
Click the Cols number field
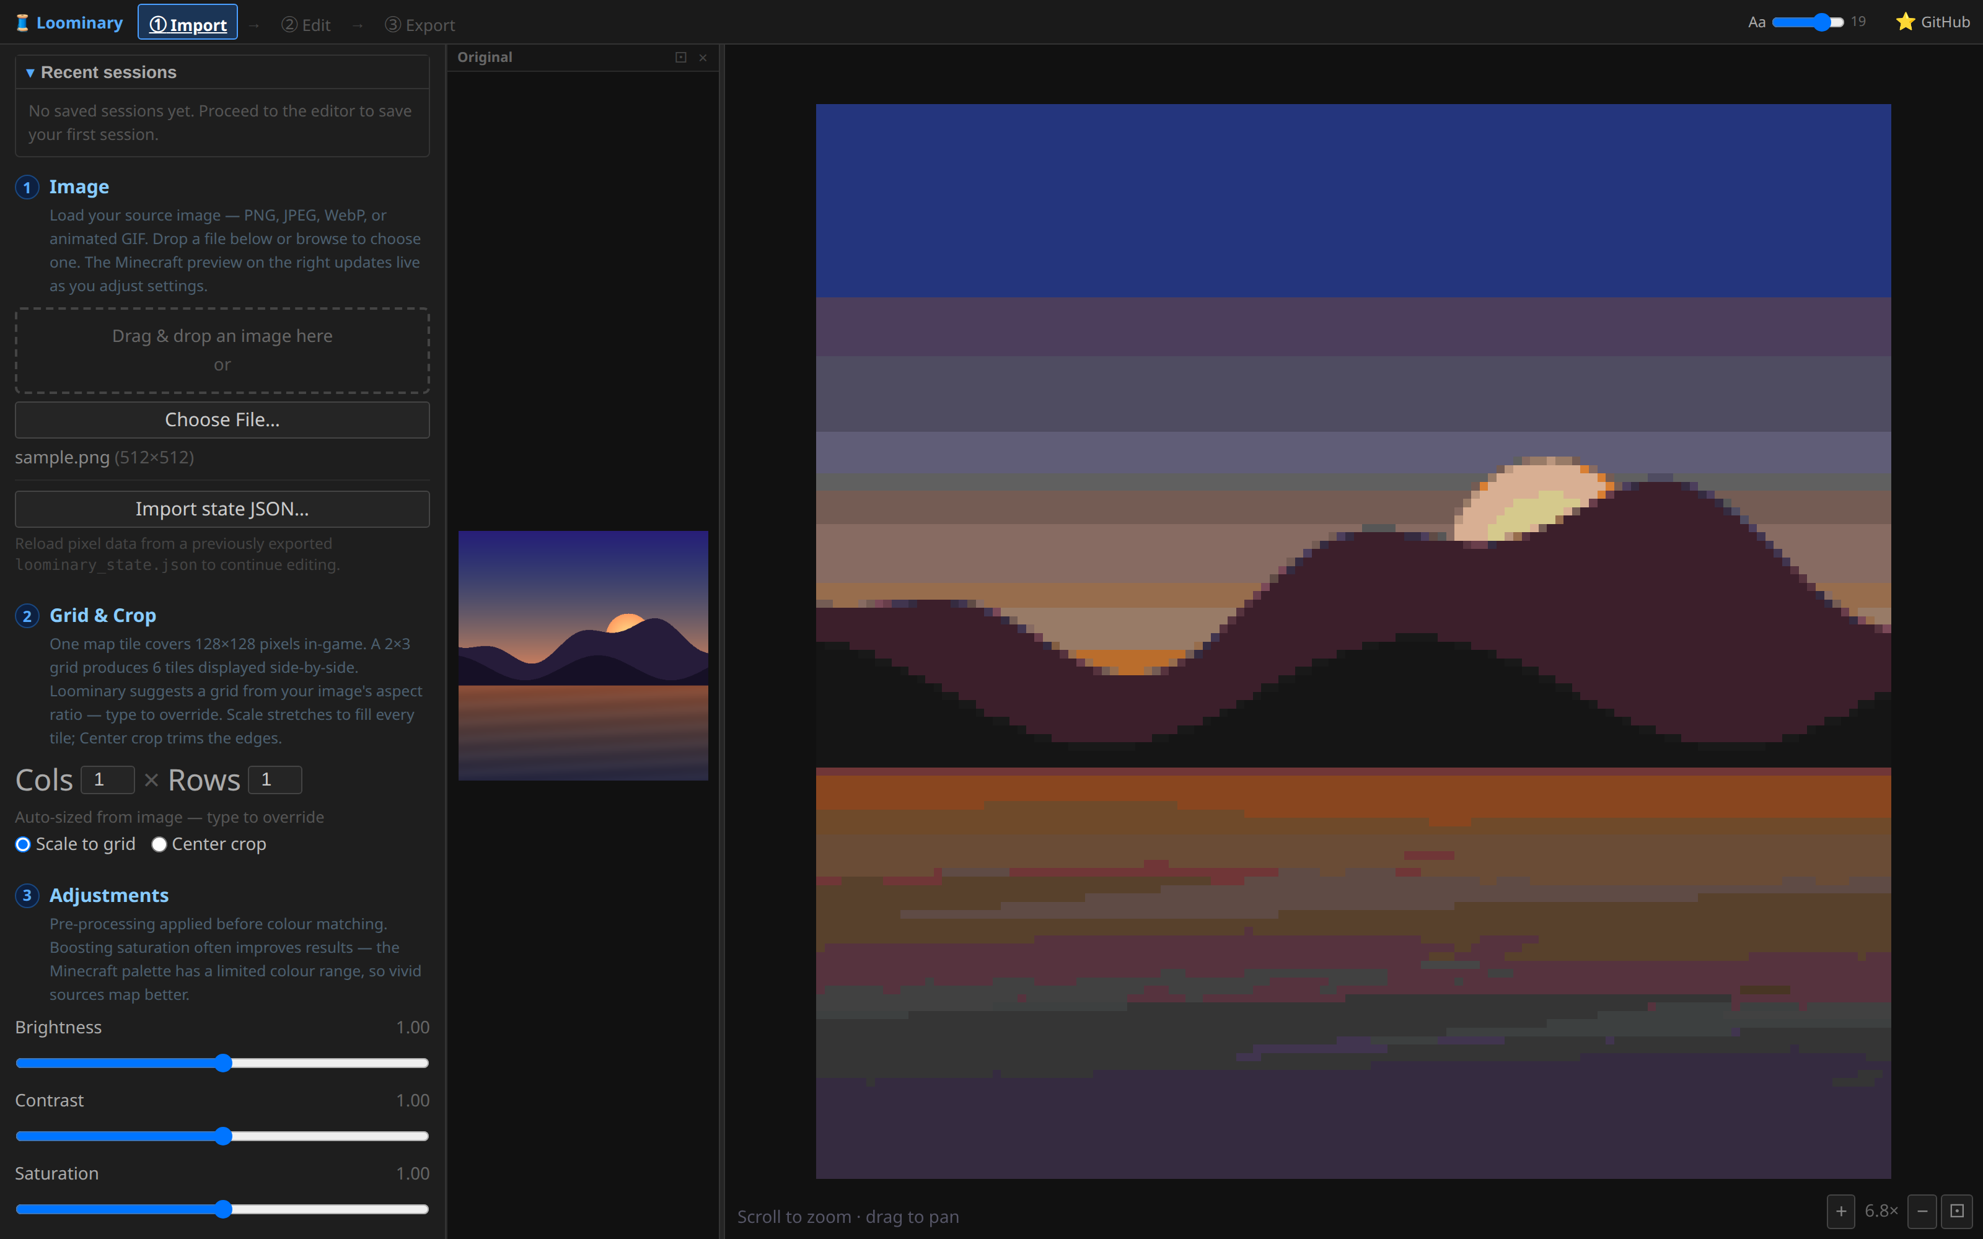click(107, 779)
